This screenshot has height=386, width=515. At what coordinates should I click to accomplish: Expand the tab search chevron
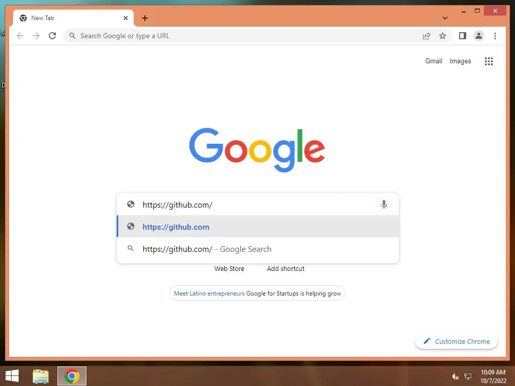click(x=445, y=18)
